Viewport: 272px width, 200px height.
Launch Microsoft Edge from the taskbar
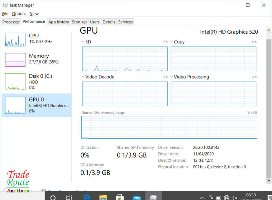[86, 197]
